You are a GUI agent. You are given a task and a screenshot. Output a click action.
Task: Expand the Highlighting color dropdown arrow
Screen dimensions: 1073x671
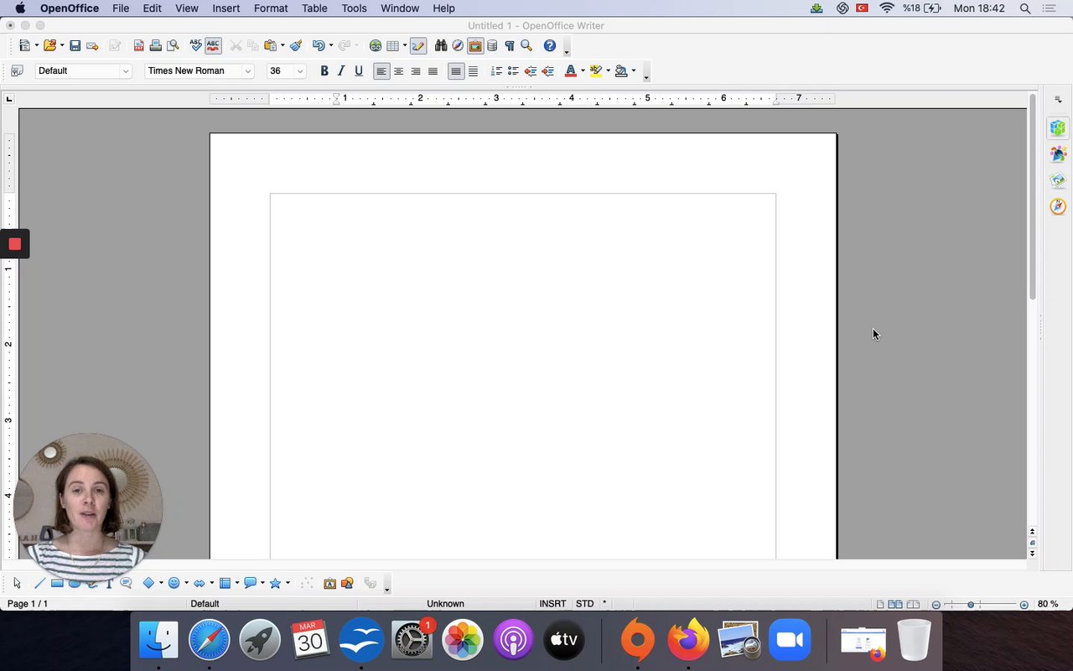coord(608,71)
